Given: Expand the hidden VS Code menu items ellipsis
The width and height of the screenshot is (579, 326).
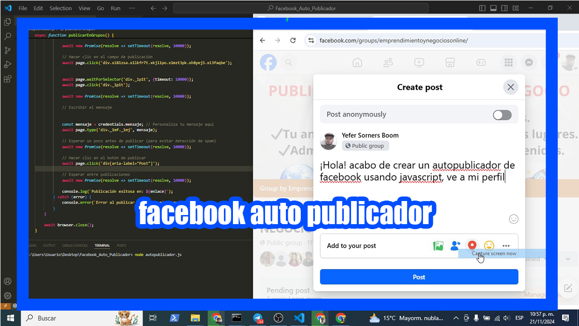Looking at the screenshot, I should coord(132,8).
